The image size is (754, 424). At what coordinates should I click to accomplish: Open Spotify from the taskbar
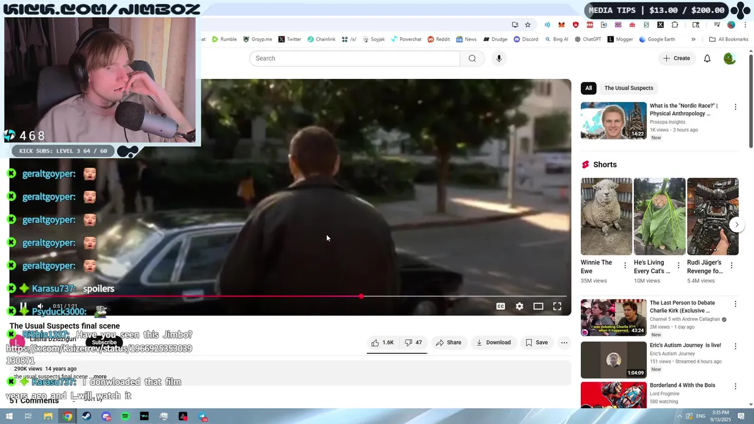pyautogui.click(x=125, y=416)
